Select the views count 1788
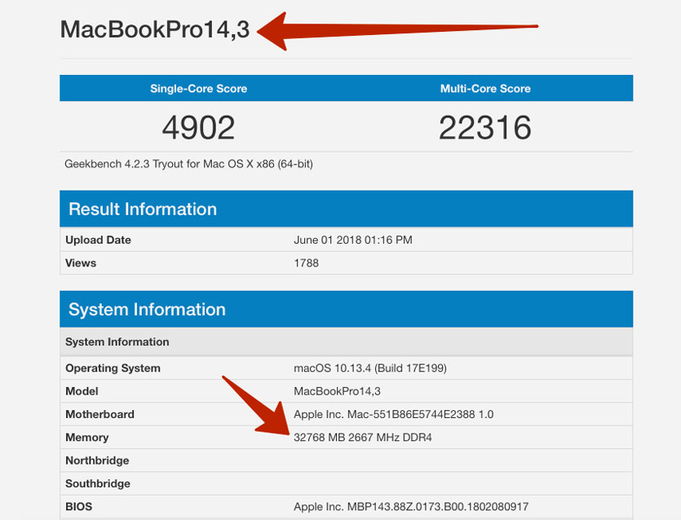The height and width of the screenshot is (520, 681). point(306,263)
